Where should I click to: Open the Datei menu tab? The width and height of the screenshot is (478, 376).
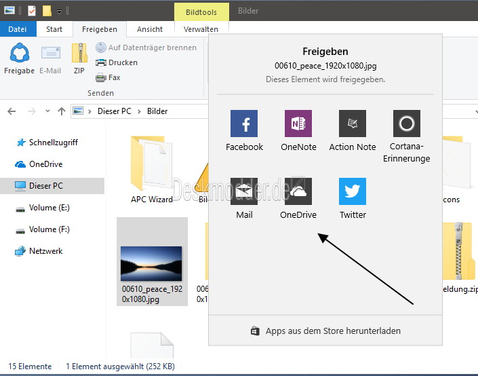[18, 29]
